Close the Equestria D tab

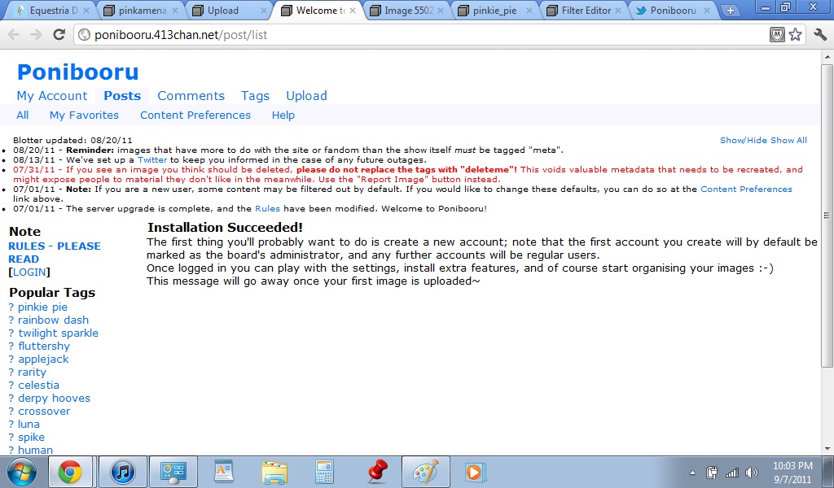click(x=86, y=10)
